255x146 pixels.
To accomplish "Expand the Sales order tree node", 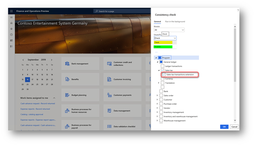I will (x=157, y=95).
